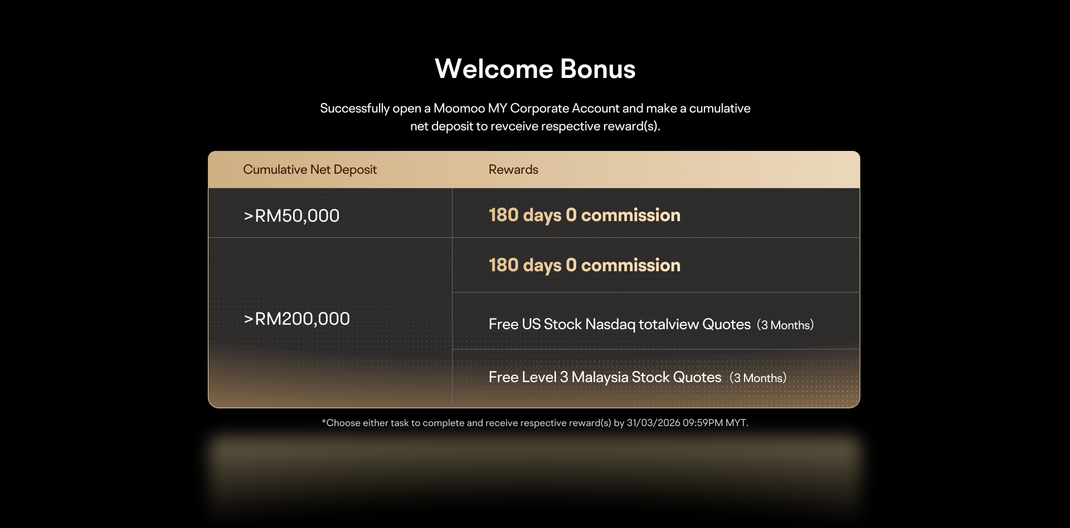
Task: Click 180 days 0 commission in RM50,000 row
Action: point(584,215)
